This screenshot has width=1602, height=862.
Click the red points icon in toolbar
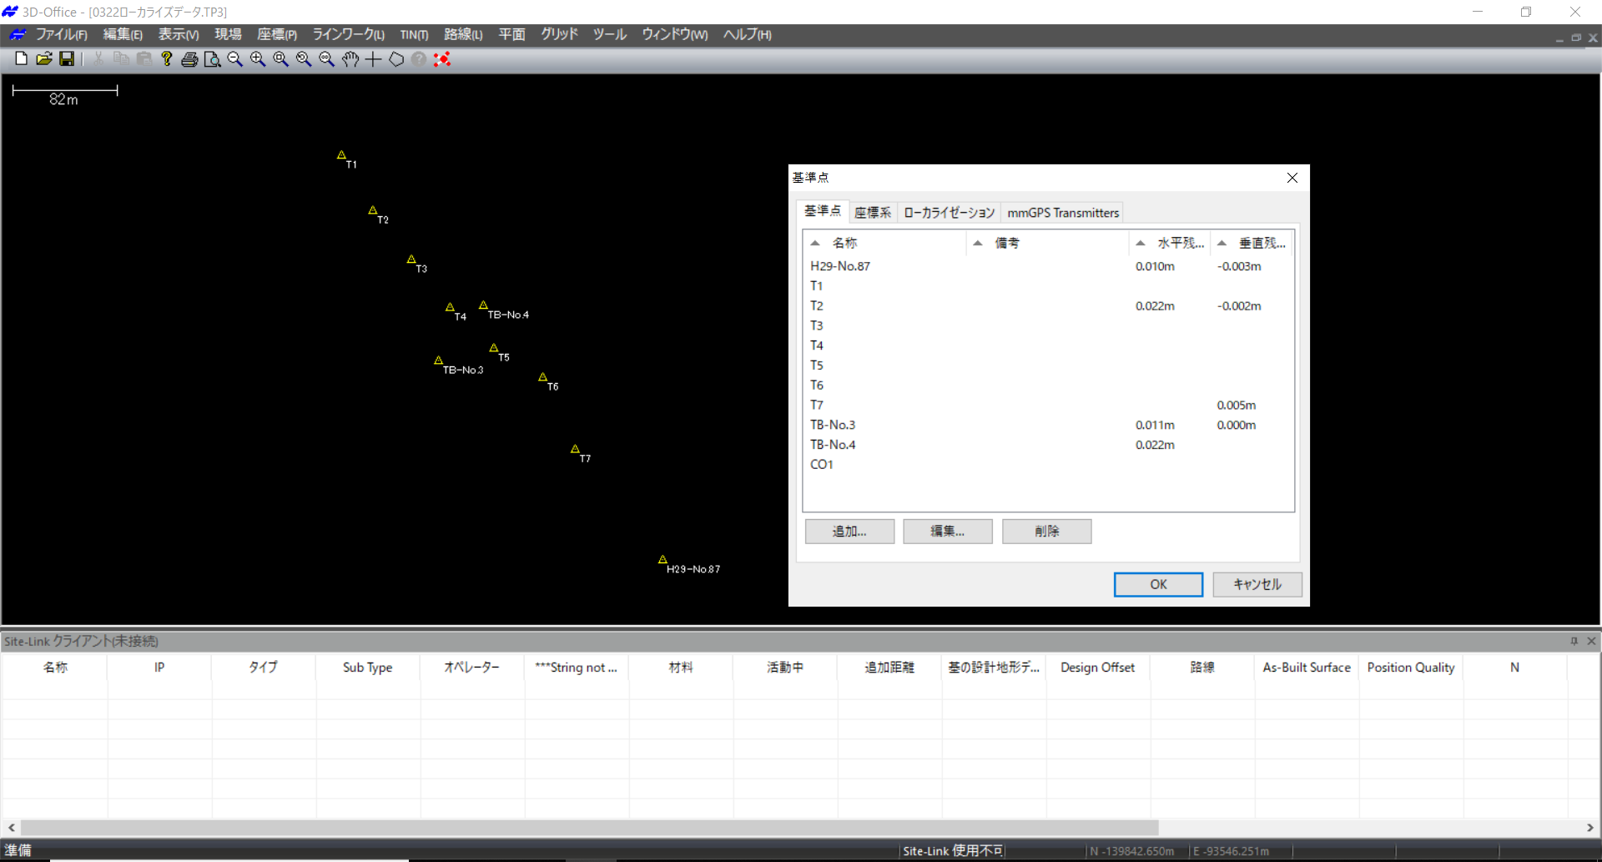[442, 59]
